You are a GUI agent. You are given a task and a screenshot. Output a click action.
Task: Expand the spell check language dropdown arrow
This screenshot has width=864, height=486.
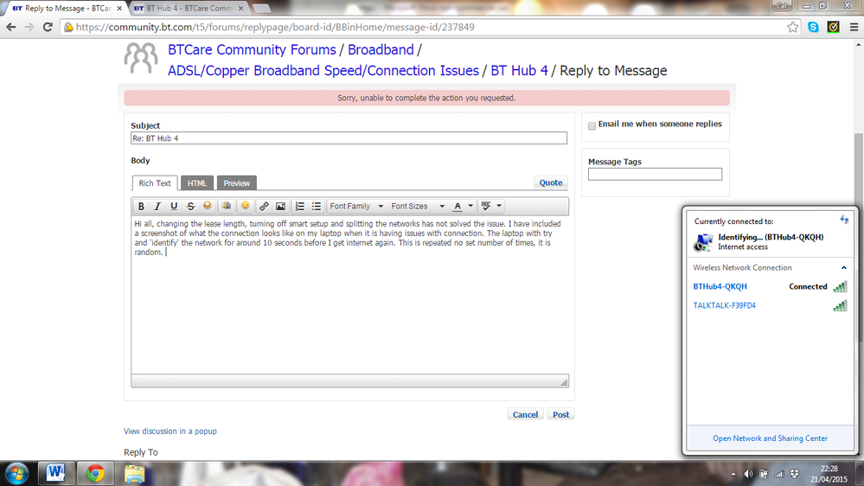pyautogui.click(x=499, y=206)
